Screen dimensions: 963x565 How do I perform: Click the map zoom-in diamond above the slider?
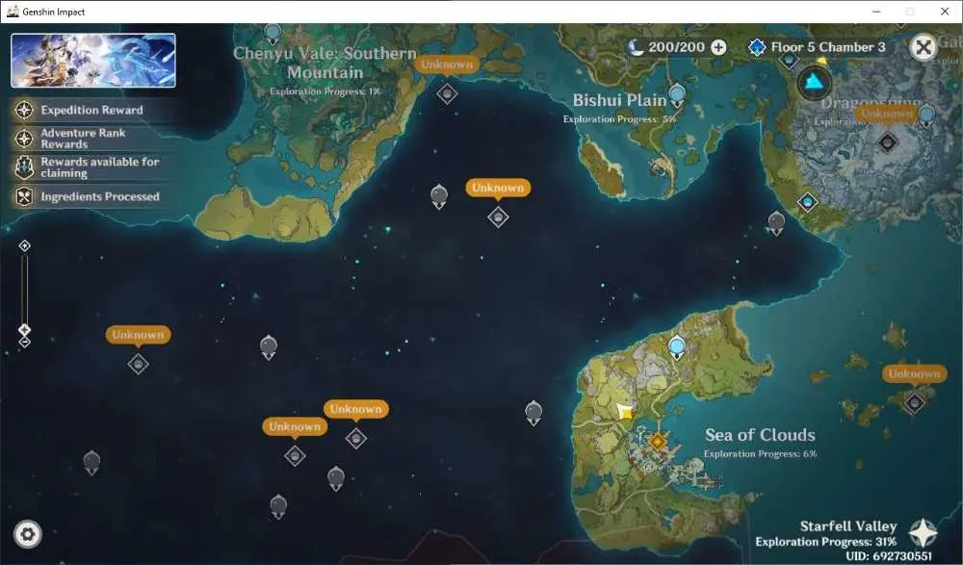point(25,245)
